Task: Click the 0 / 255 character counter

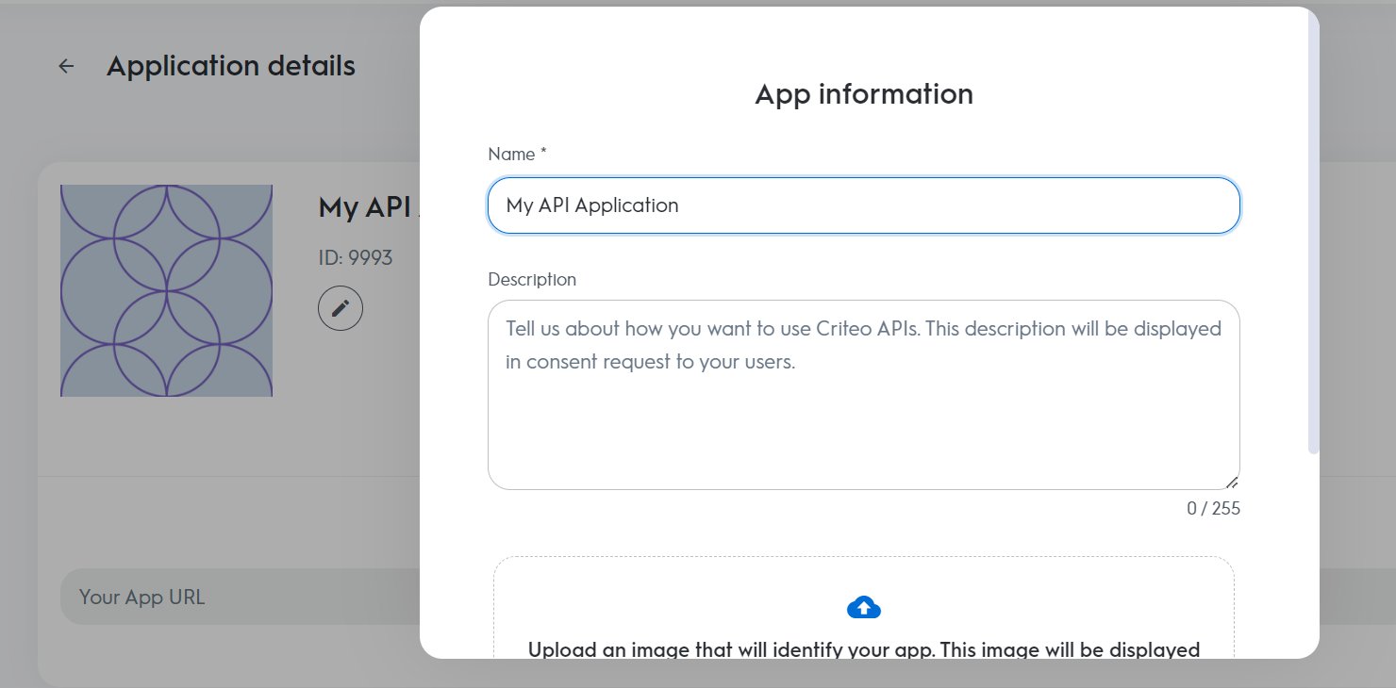Action: pos(1213,509)
